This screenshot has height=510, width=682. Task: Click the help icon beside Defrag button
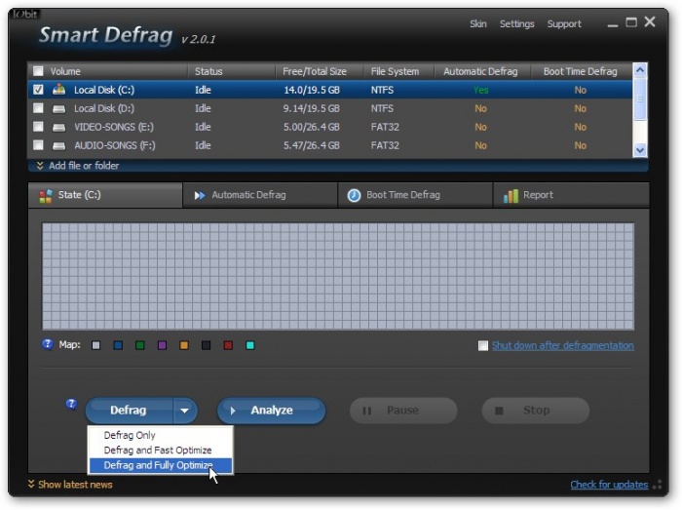click(71, 405)
